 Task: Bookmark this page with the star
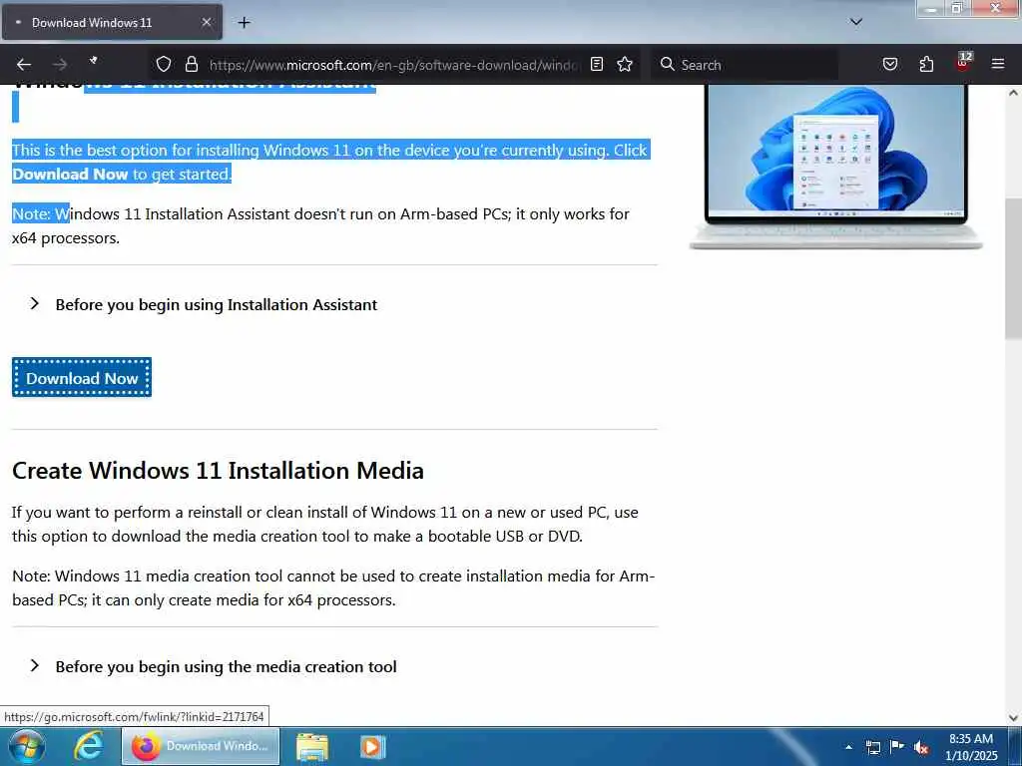point(625,64)
